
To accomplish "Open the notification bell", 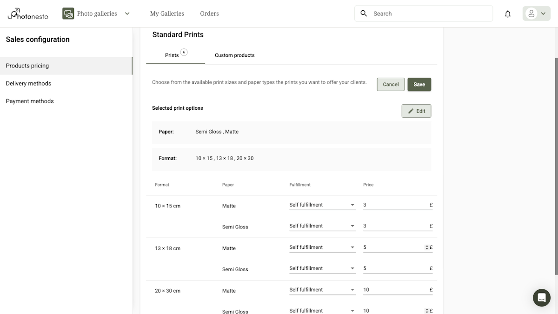I will pyautogui.click(x=508, y=13).
